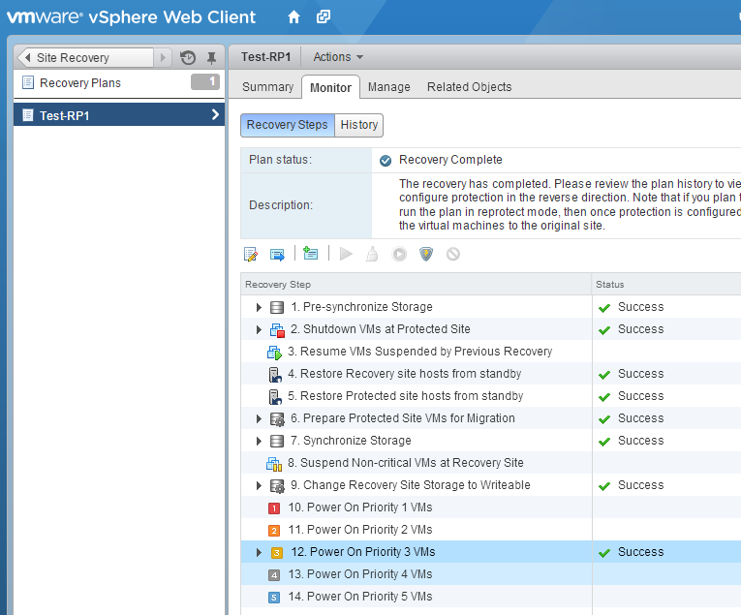Viewport: 741px width, 615px height.
Task: Expand Shutdown VMs at Protected Site step
Action: (x=259, y=329)
